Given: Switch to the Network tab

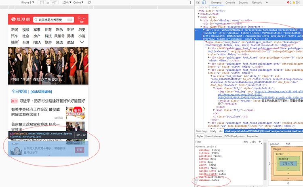Looking at the screenshot, I should 257,2.
